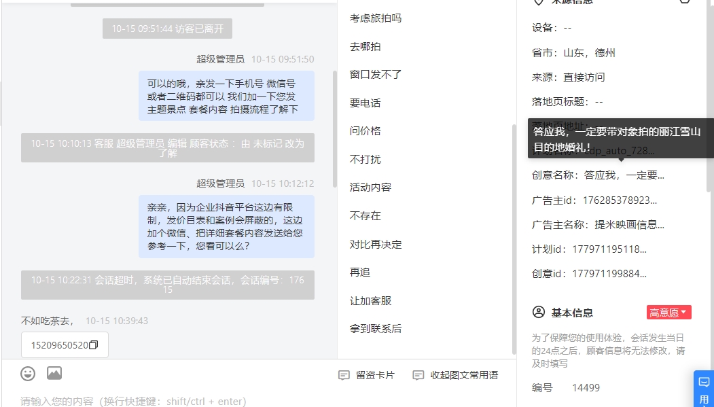Click the 广告主id value
This screenshot has width=714, height=407.
coord(620,200)
